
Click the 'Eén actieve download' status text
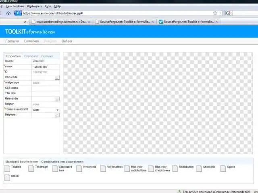(216, 191)
